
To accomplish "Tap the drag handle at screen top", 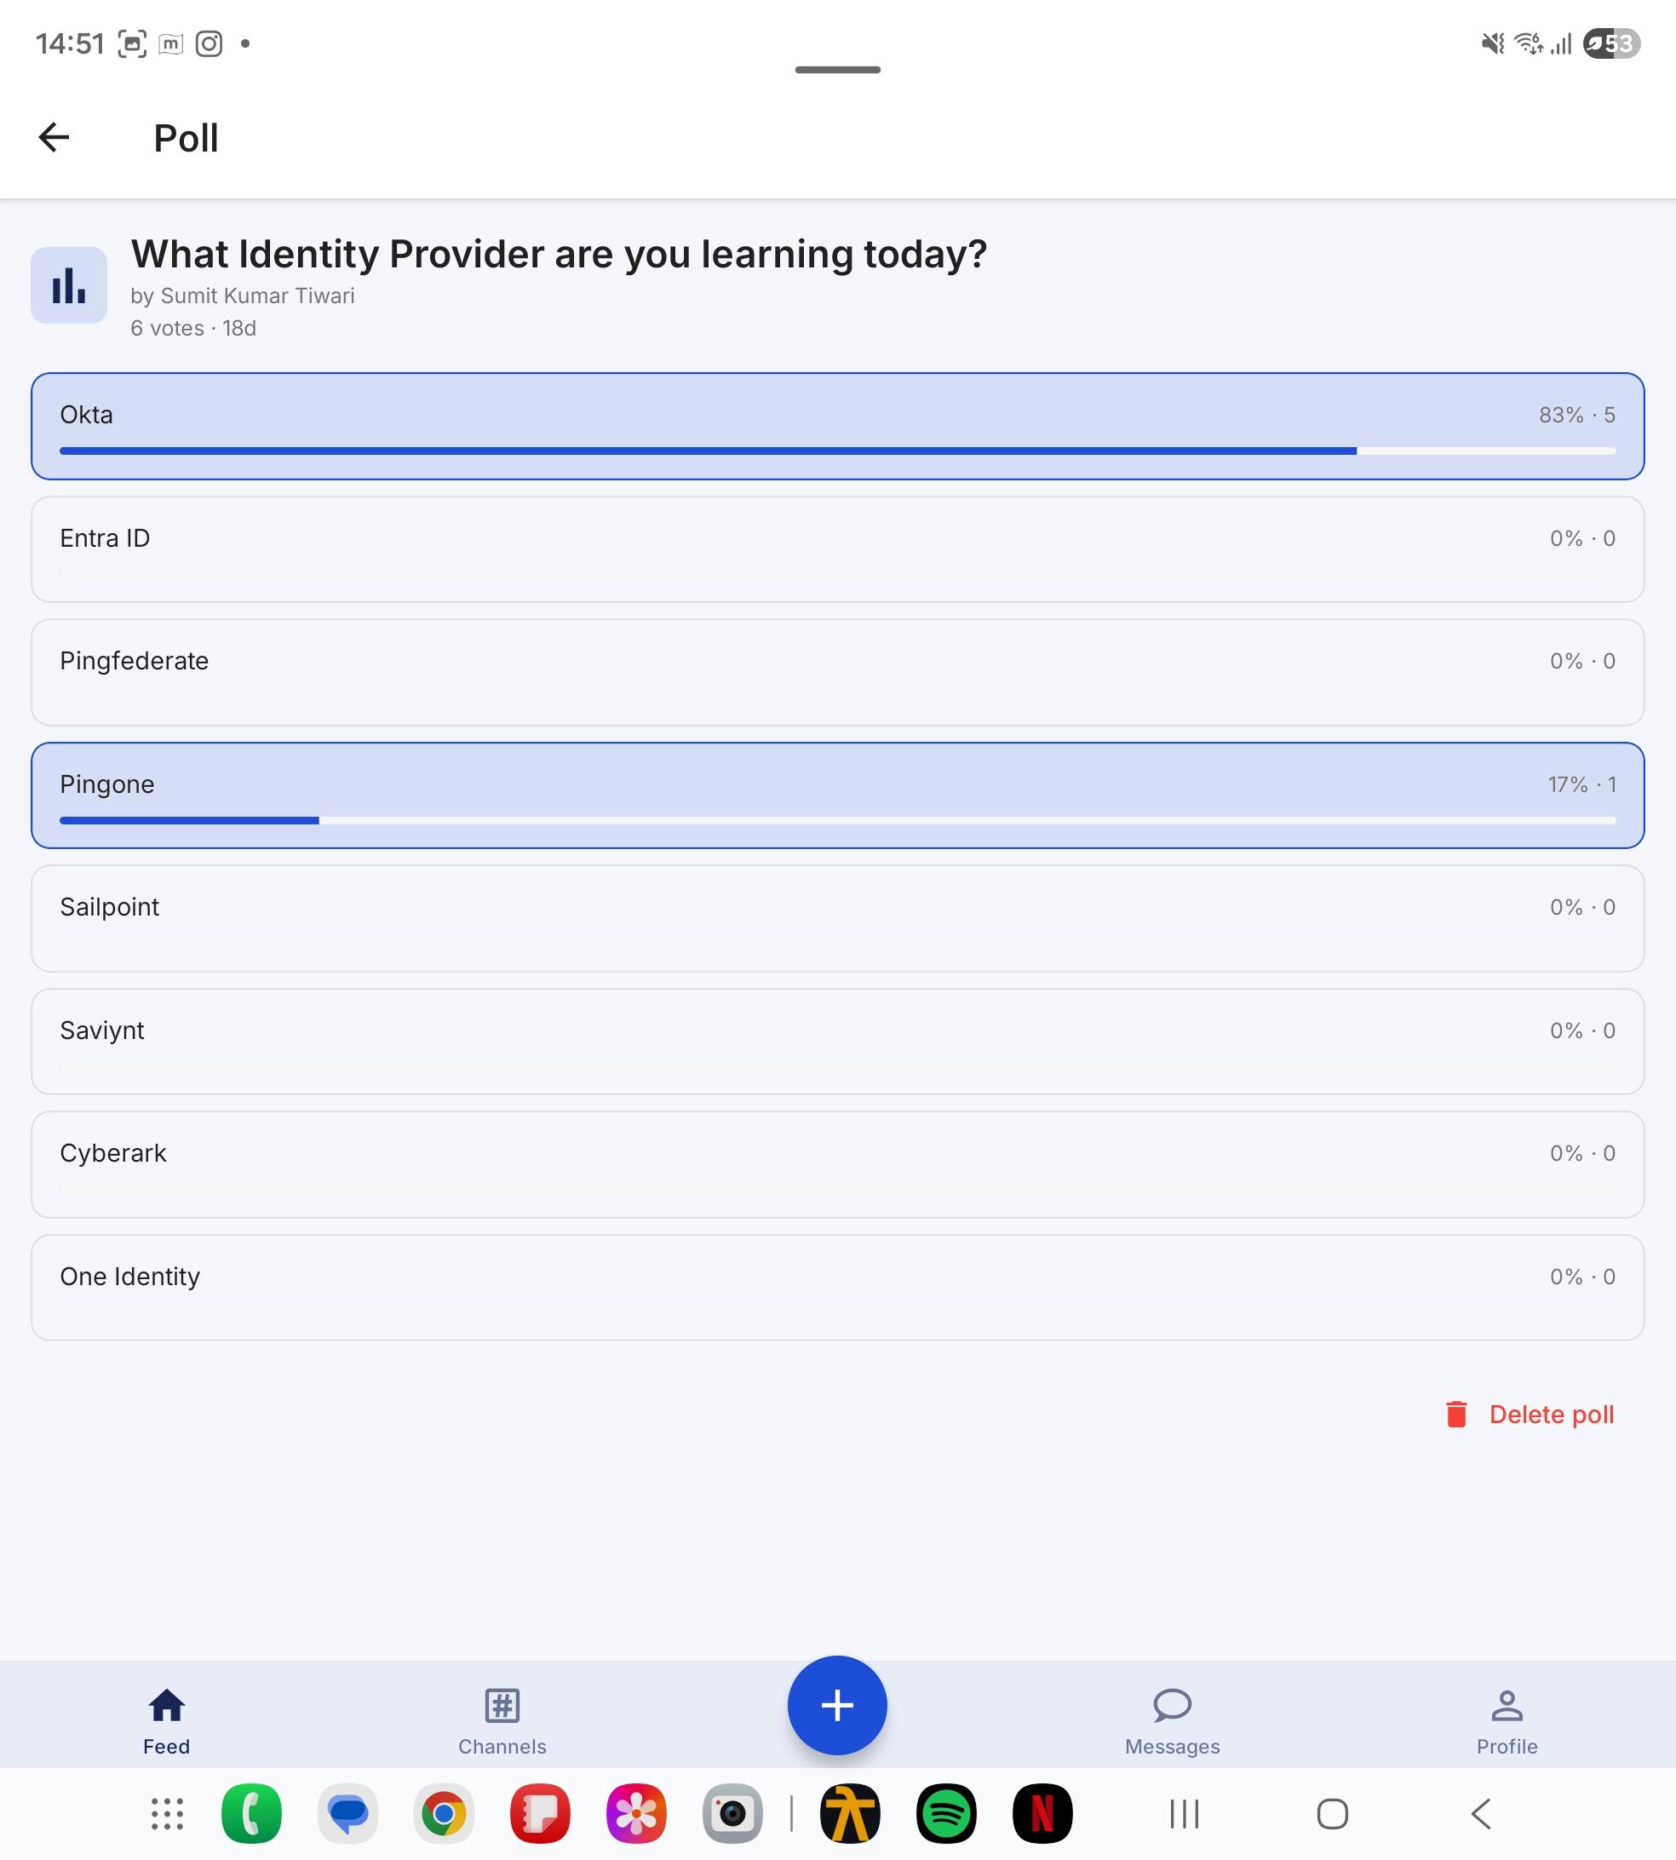I will 837,70.
